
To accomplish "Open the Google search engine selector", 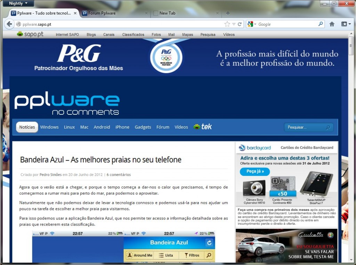I will click(252, 24).
